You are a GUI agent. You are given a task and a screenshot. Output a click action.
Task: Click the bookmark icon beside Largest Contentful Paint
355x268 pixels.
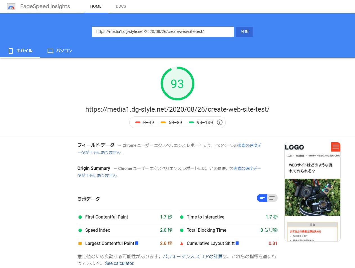tap(137, 243)
